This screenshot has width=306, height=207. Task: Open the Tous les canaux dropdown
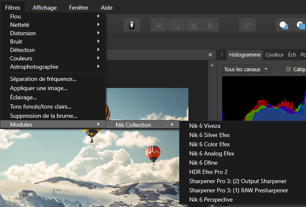tap(246, 69)
